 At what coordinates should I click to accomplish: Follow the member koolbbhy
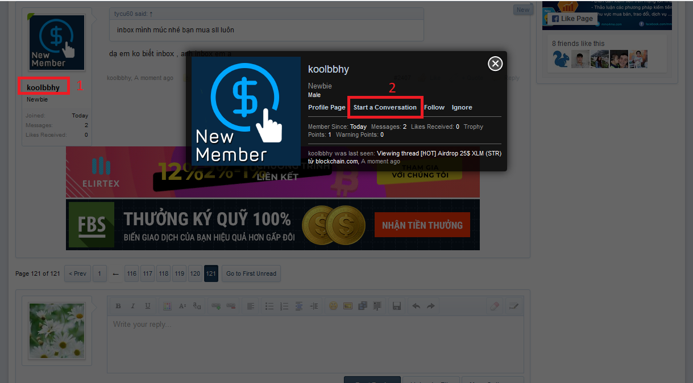[x=434, y=107]
